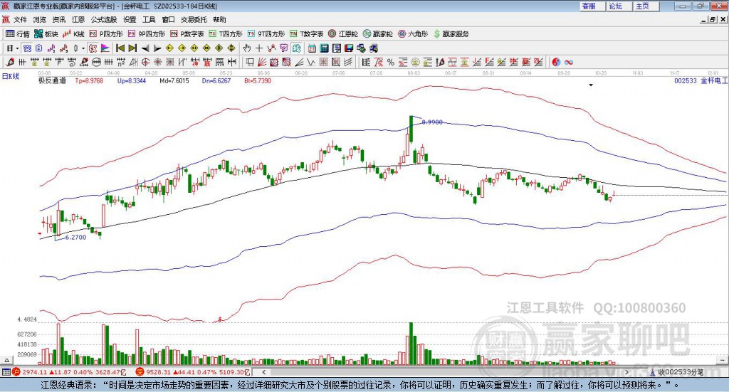The height and width of the screenshot is (392, 729).
Task: Select the zigzag wave line tool
Action: coord(310,62)
